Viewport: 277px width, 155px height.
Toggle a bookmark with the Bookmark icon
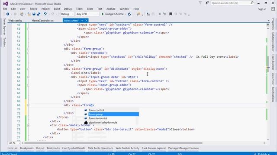tap(171, 14)
